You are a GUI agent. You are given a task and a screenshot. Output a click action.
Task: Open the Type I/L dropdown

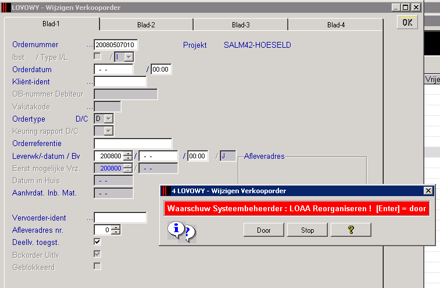pos(129,58)
